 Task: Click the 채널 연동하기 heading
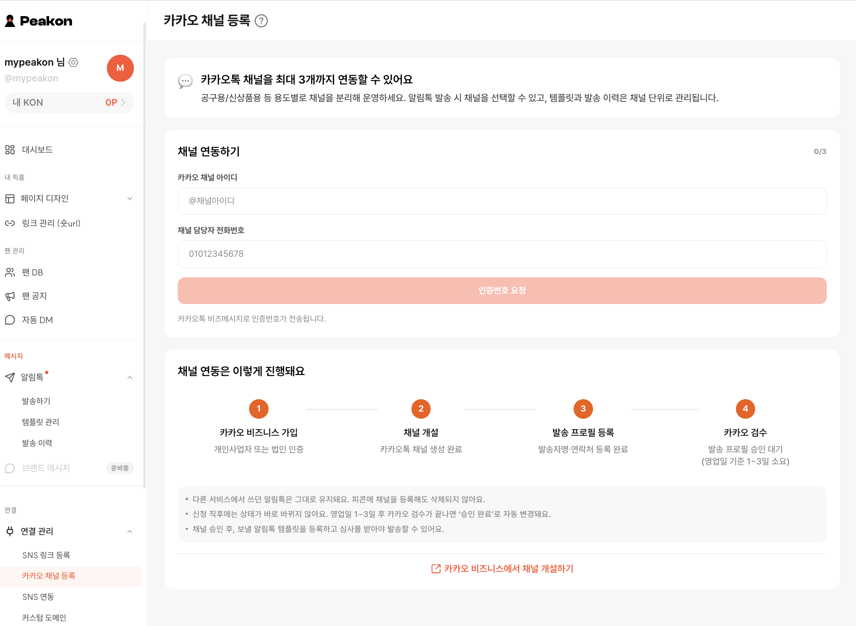point(209,151)
